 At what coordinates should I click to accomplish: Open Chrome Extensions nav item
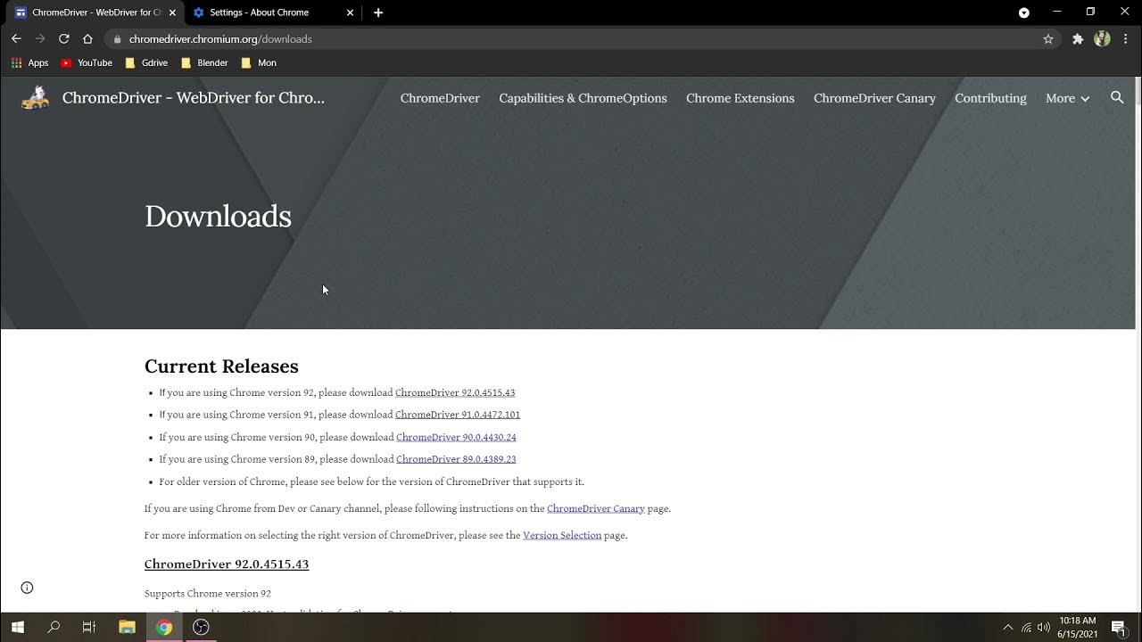tap(740, 98)
